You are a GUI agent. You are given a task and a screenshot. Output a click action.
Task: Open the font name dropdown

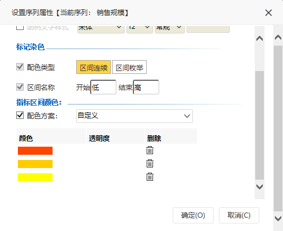tap(101, 28)
